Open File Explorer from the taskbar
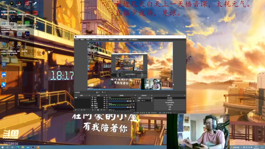The image size is (265, 149). pyautogui.click(x=23, y=147)
